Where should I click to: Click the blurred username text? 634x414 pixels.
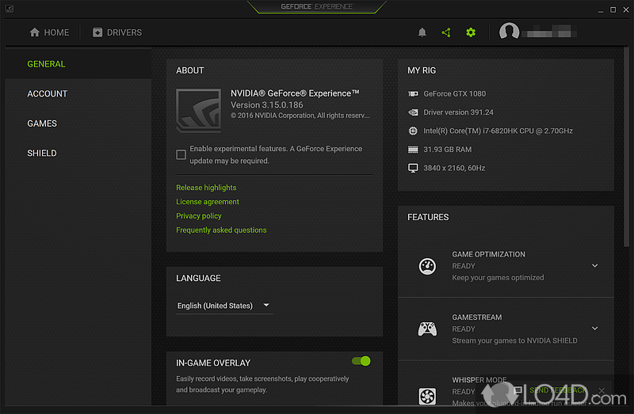pyautogui.click(x=548, y=32)
